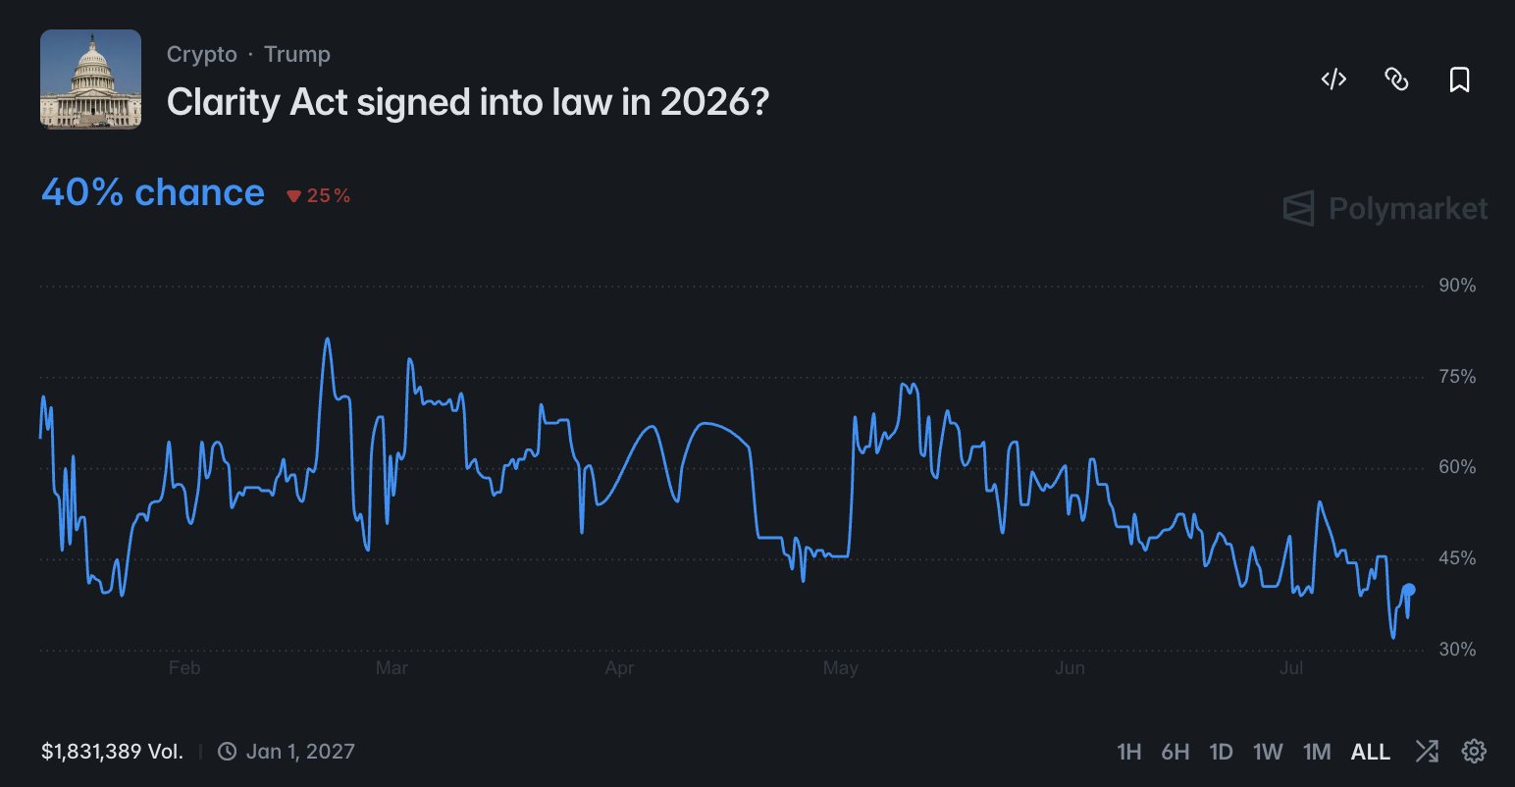
Task: Select the ALL time range
Action: pyautogui.click(x=1371, y=752)
